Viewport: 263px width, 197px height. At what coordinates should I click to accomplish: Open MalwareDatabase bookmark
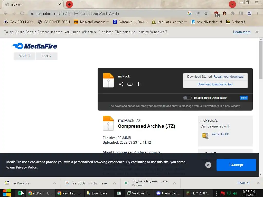92,22
